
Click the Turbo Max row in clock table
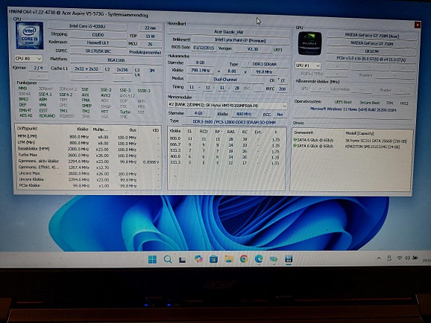coord(88,155)
